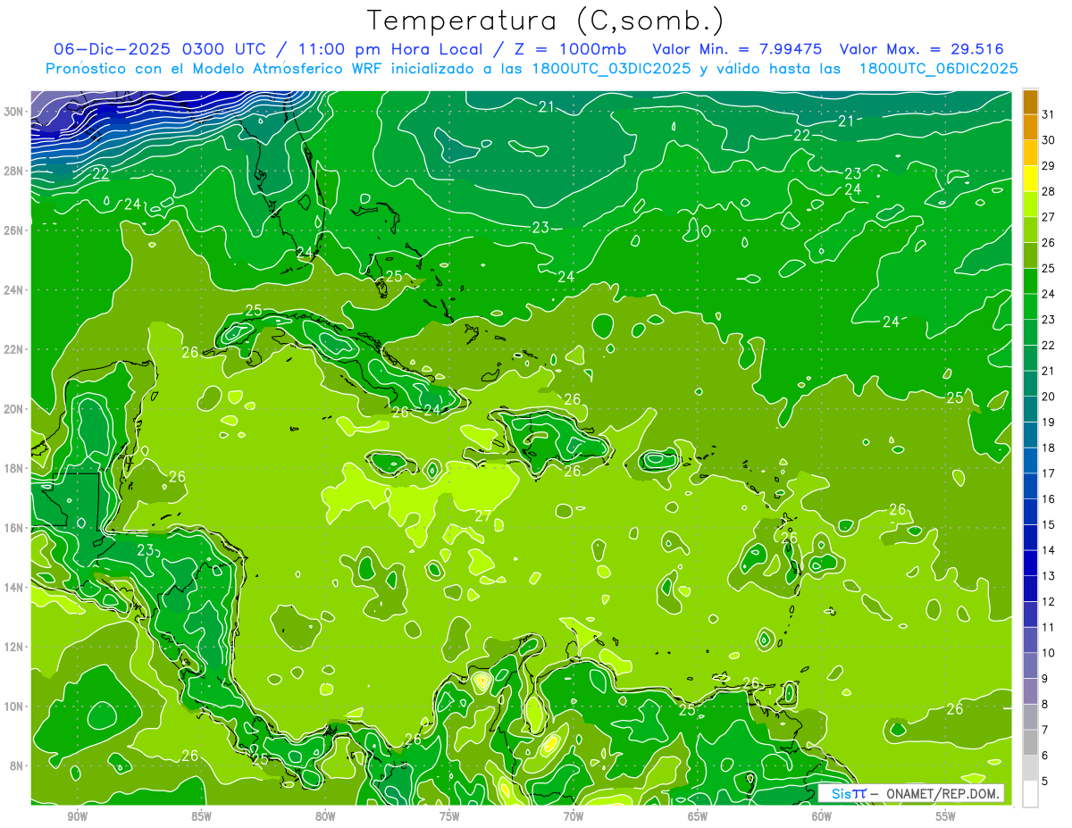Click the color scale label "28"
The height and width of the screenshot is (828, 1072).
tap(1049, 191)
